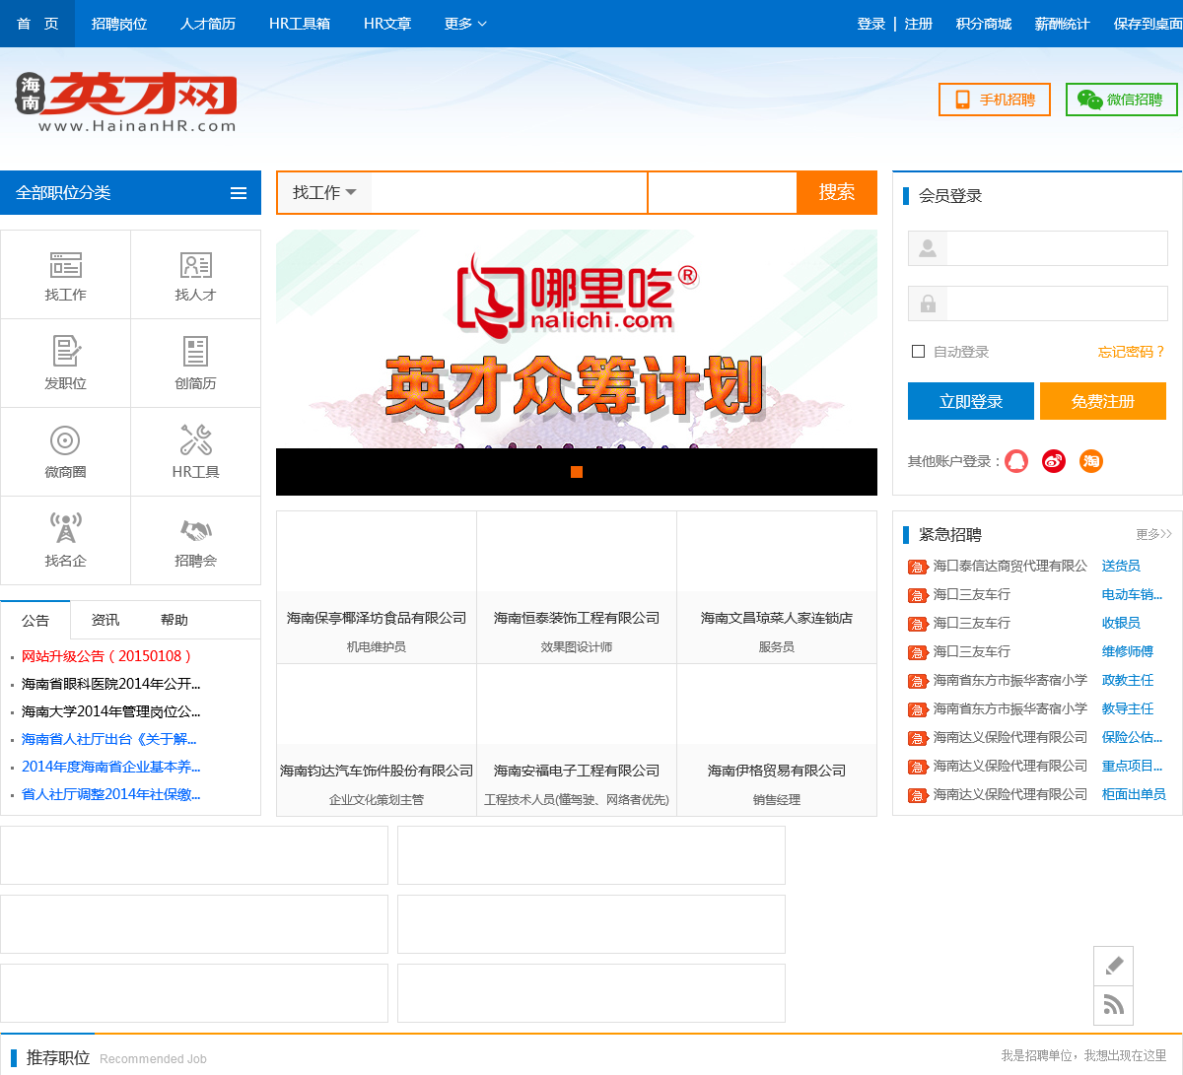Image resolution: width=1183 pixels, height=1075 pixels.
Task: Click the QQ account login icon
Action: coord(1016,461)
